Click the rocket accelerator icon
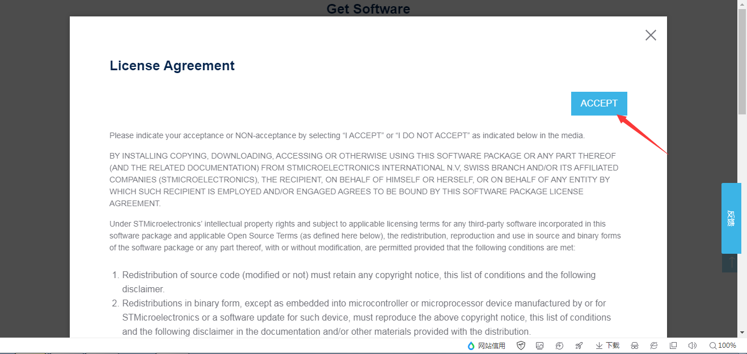The height and width of the screenshot is (354, 747). [x=579, y=346]
